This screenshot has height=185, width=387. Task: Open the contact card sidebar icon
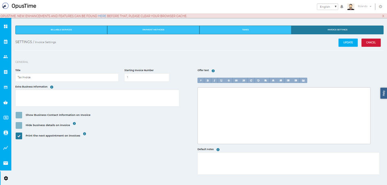5,133
